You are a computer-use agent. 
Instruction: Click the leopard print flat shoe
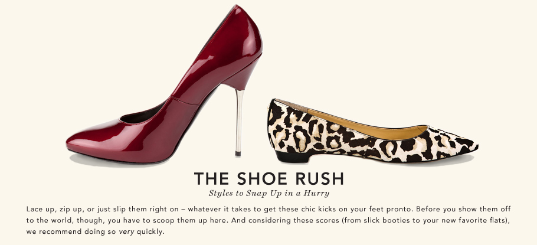tap(372, 131)
